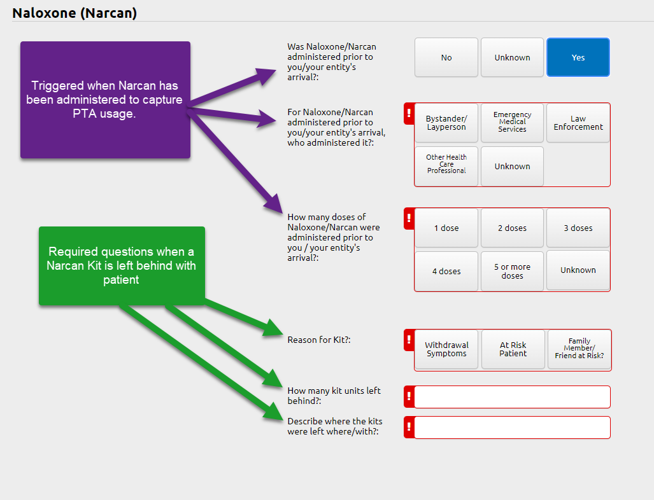Click required alert icon for who administered

point(409,114)
